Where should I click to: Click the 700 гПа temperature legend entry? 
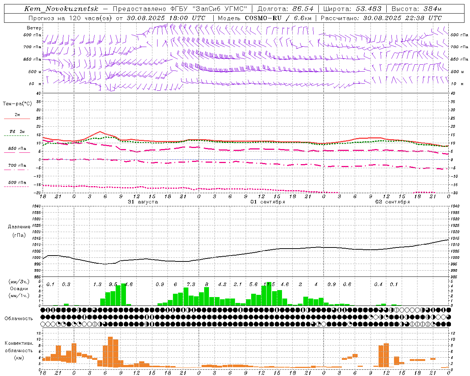tap(17, 166)
